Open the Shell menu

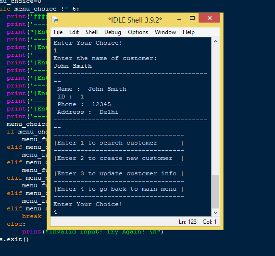coord(91,32)
